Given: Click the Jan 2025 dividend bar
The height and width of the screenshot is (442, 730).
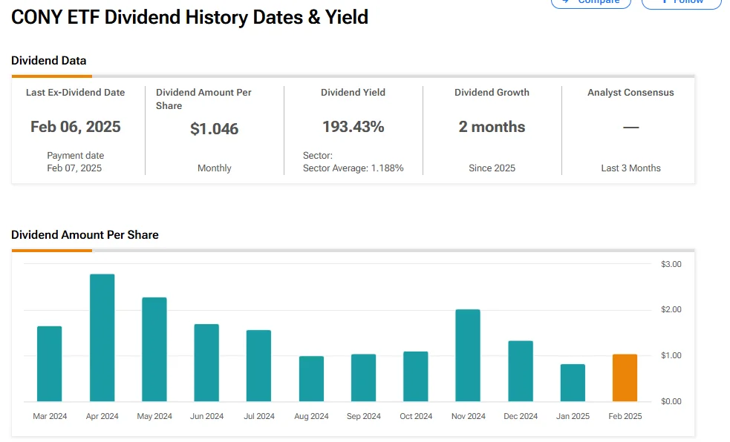Looking at the screenshot, I should tap(573, 383).
